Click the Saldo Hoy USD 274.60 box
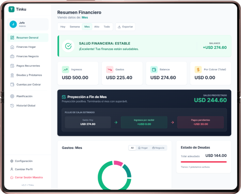 [88, 122]
